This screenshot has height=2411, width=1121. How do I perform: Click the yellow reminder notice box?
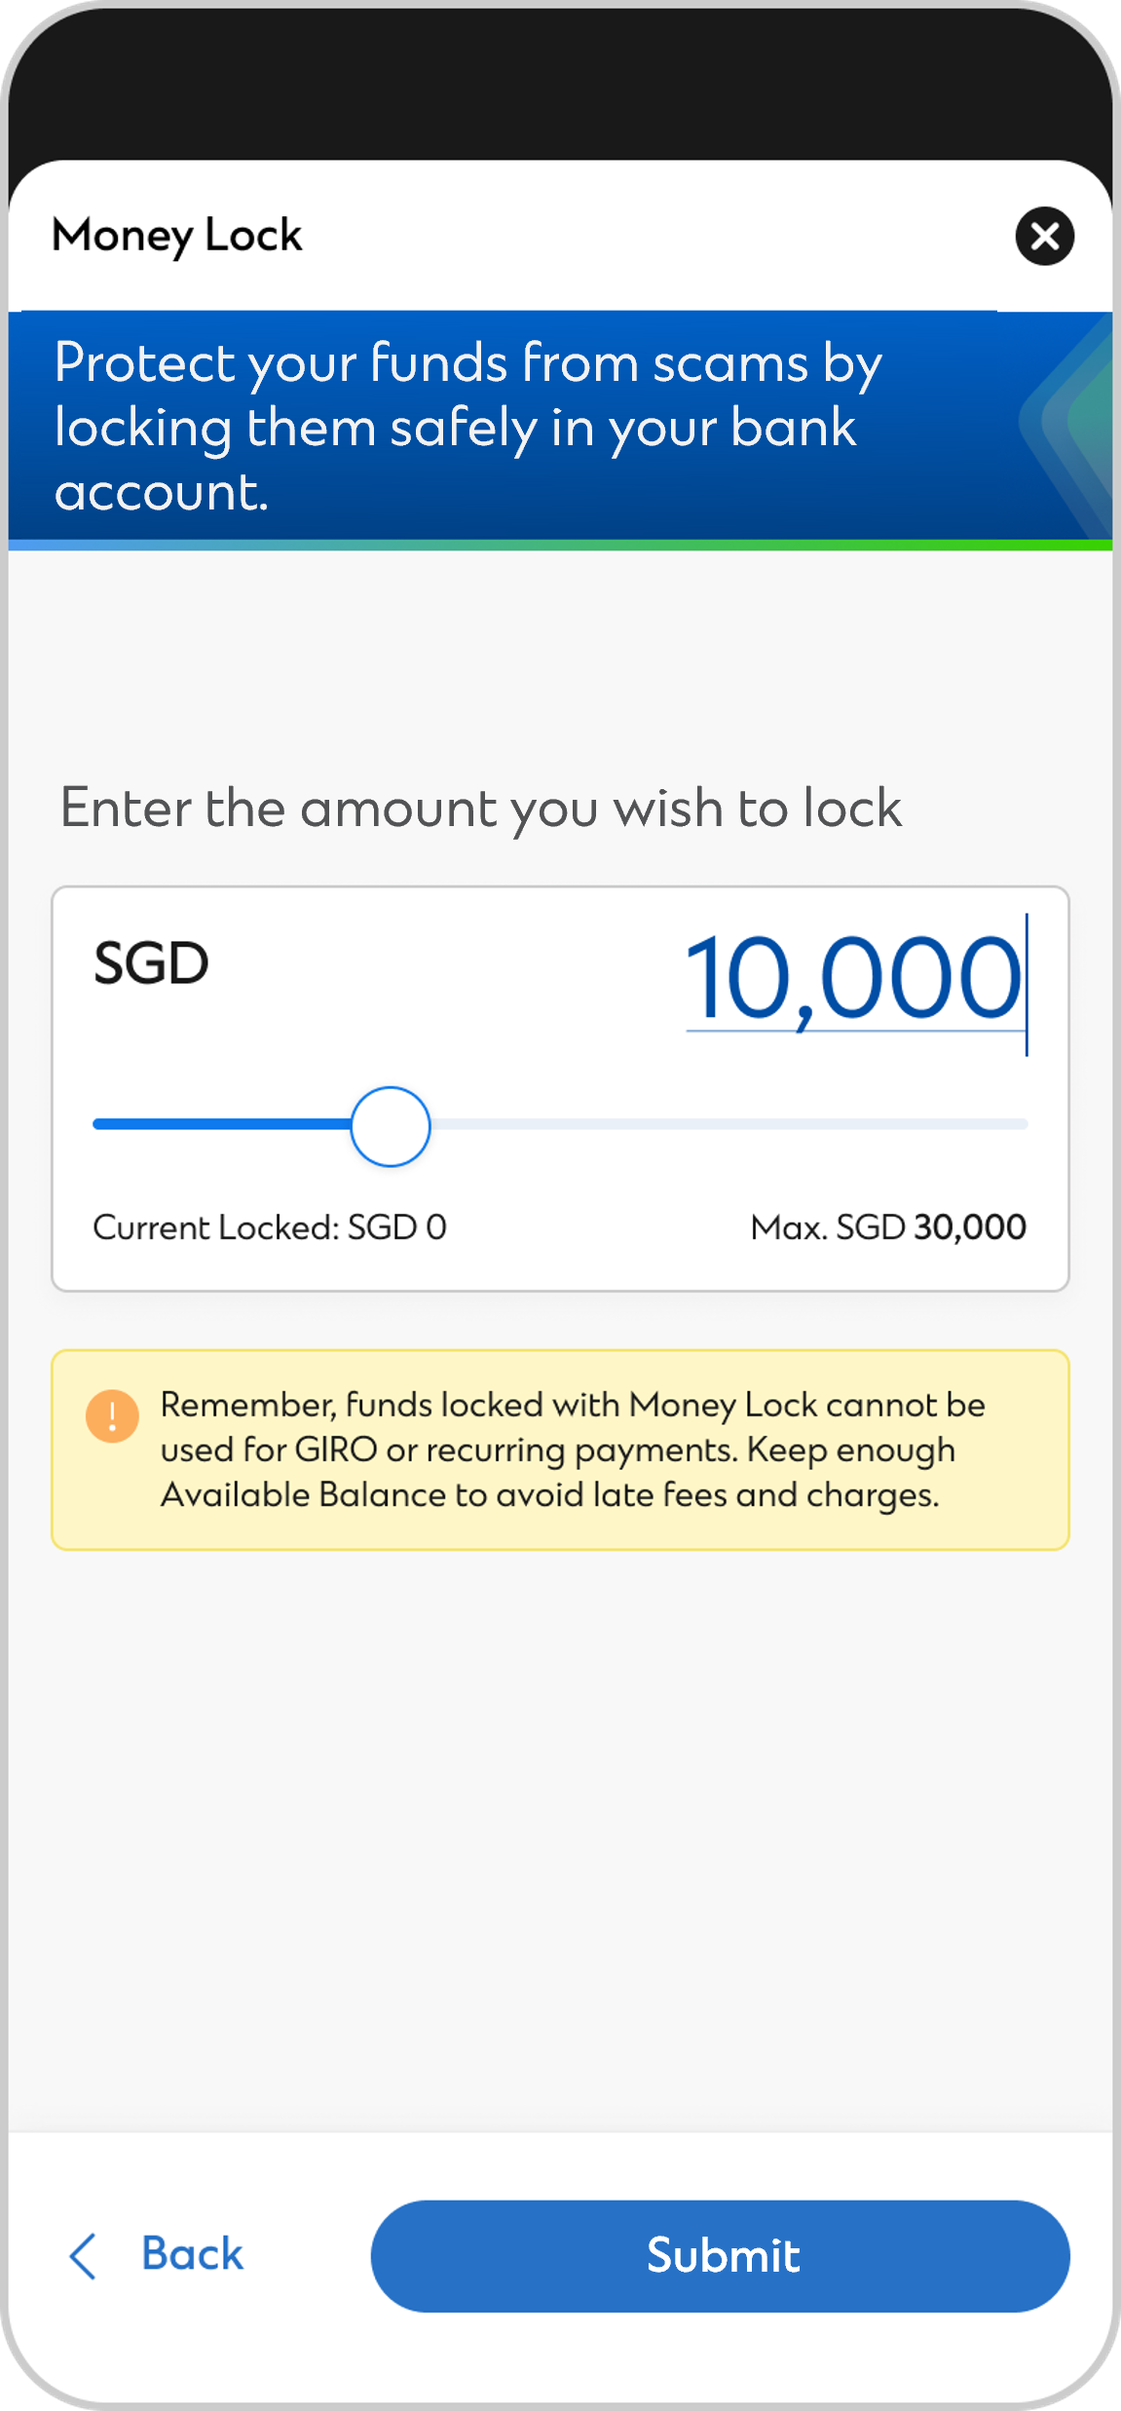pos(561,1450)
